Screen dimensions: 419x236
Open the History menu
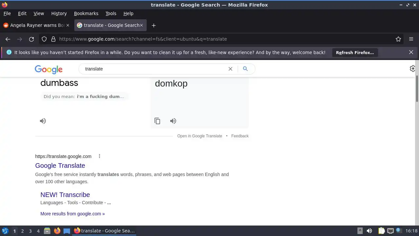[x=59, y=13]
